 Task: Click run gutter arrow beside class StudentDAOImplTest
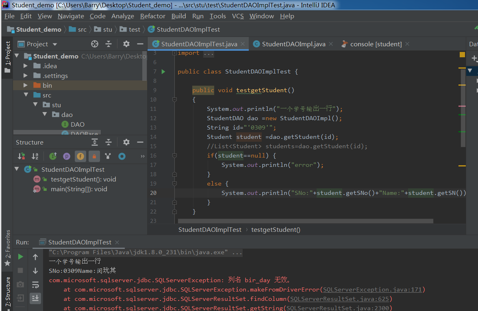163,71
